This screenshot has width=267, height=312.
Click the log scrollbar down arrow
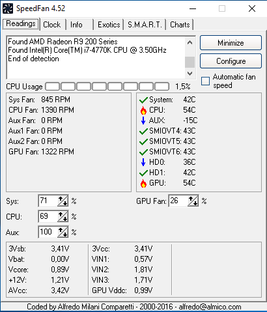(190, 74)
